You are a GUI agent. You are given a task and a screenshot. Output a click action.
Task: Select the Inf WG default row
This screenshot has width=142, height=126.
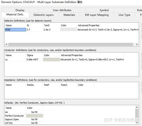(9, 123)
